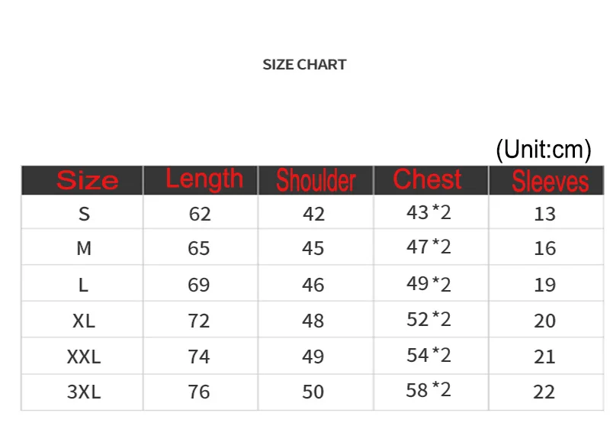
Task: Select the S size row label
Action: tap(84, 214)
